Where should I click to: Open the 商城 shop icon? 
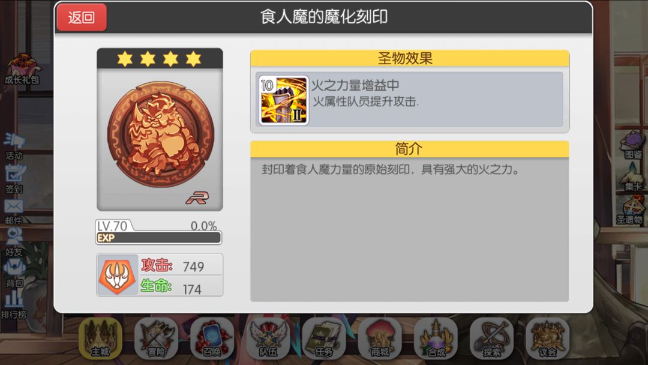pos(380,339)
